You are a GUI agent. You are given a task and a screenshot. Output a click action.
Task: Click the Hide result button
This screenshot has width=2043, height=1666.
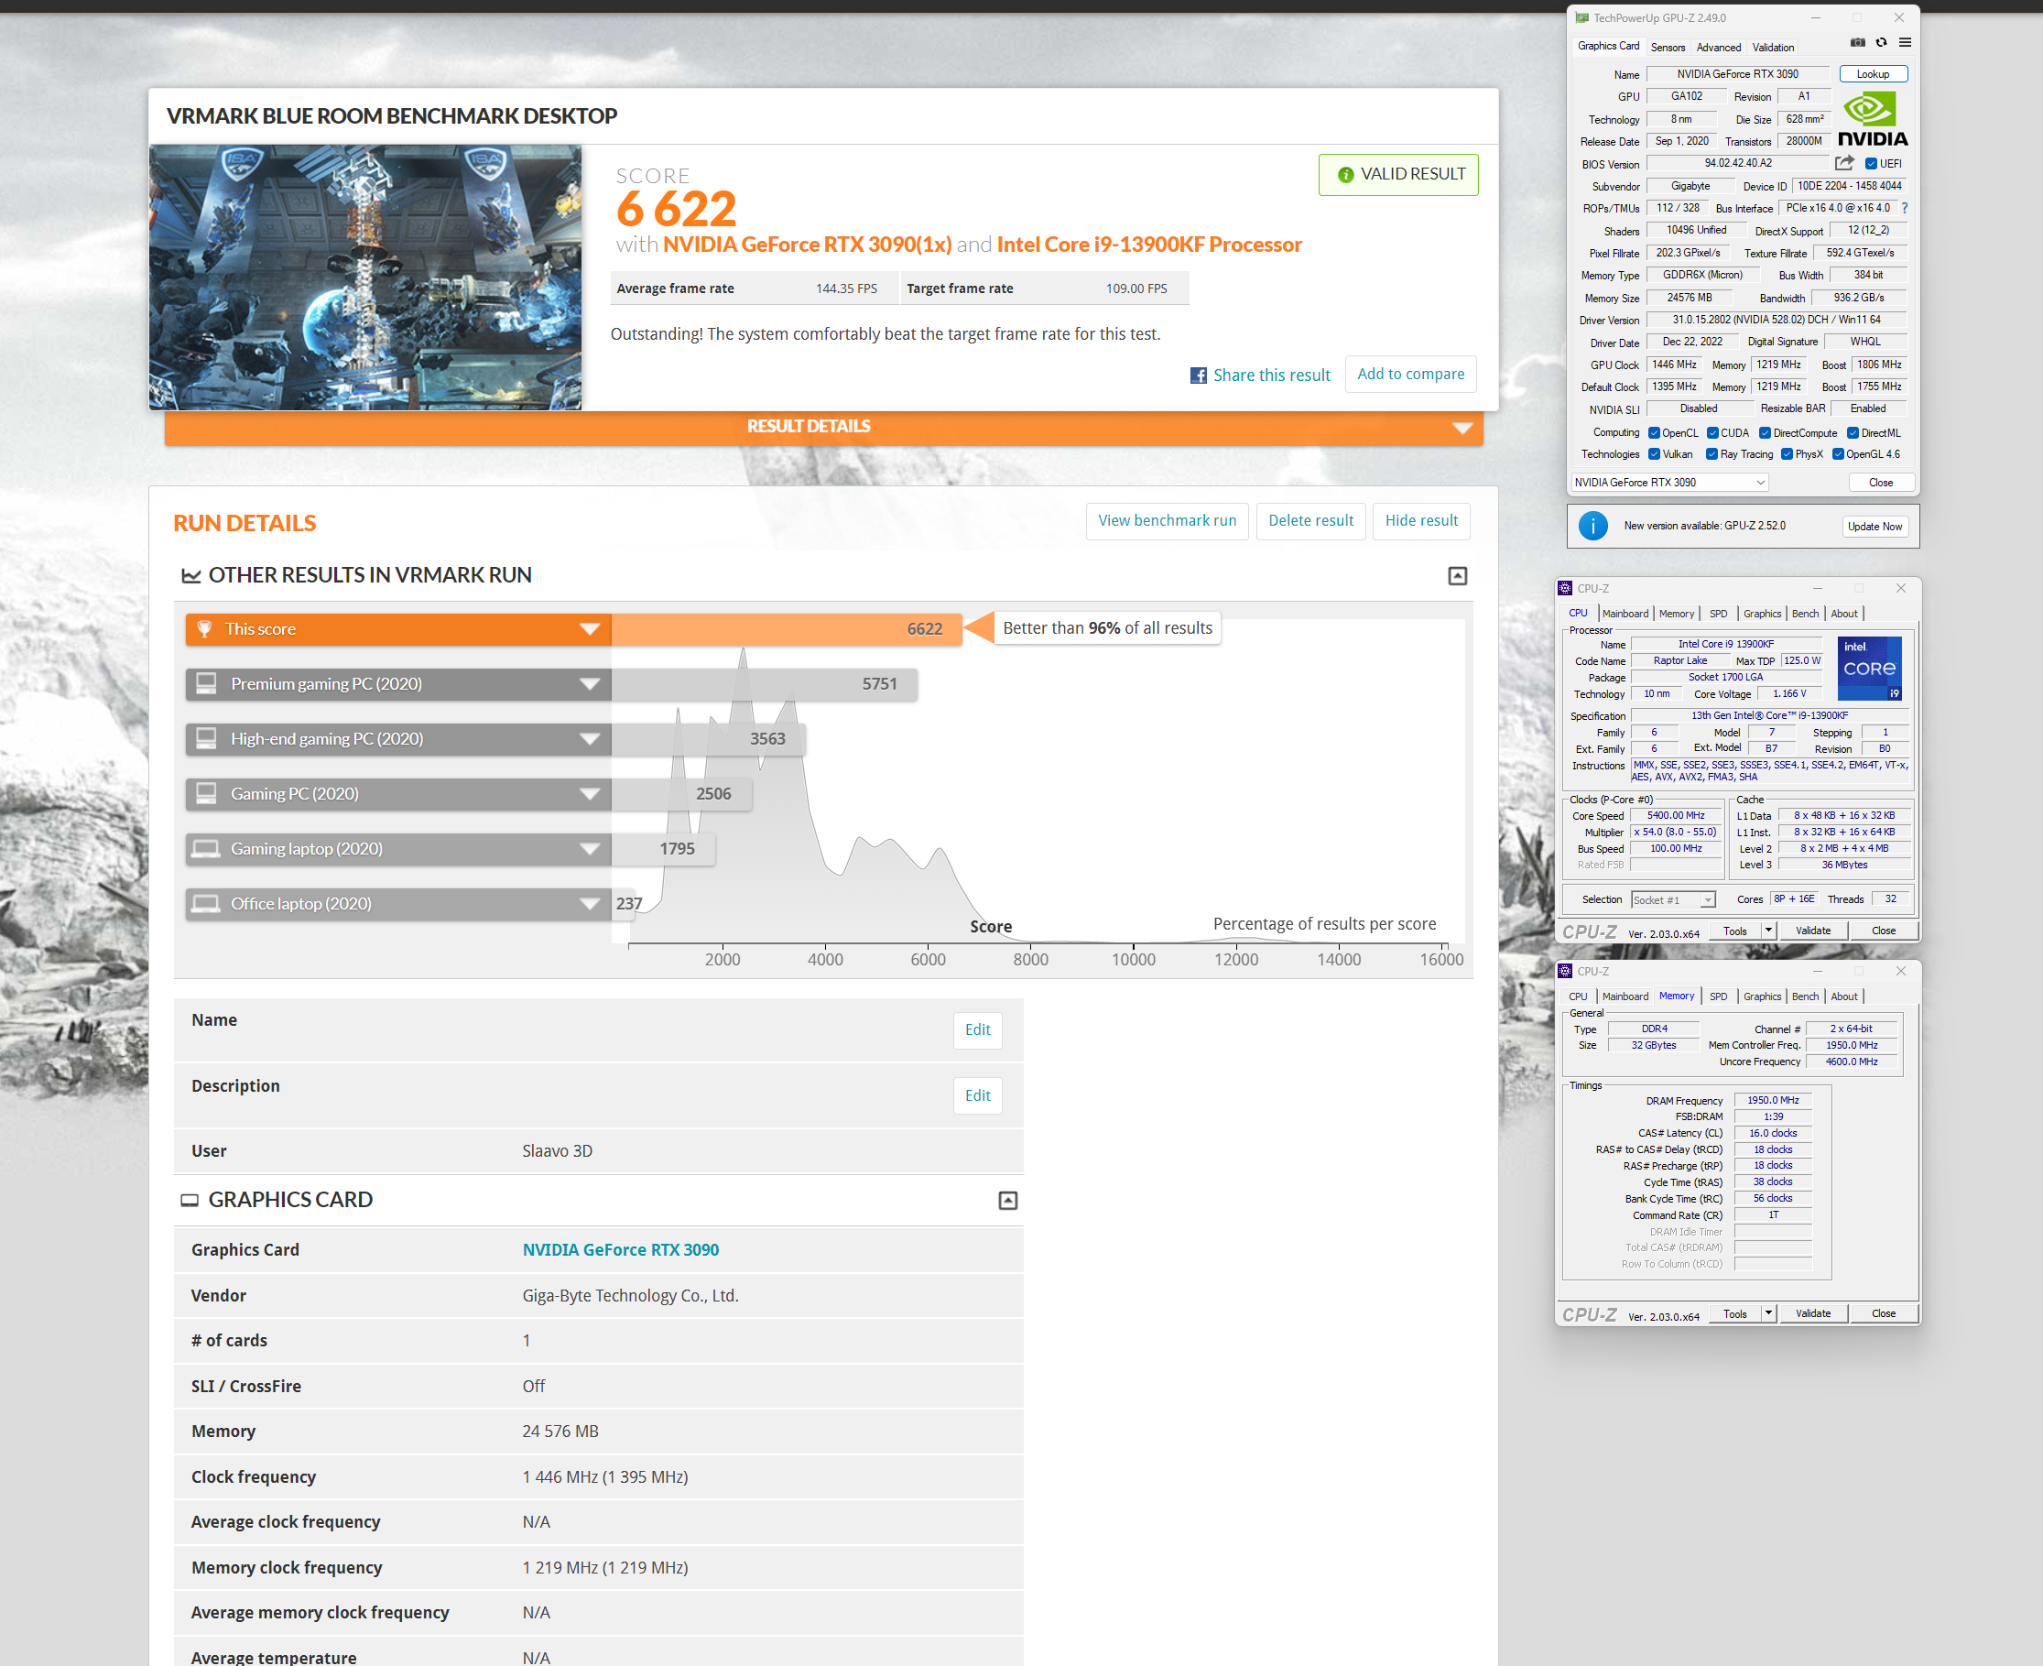(x=1421, y=521)
